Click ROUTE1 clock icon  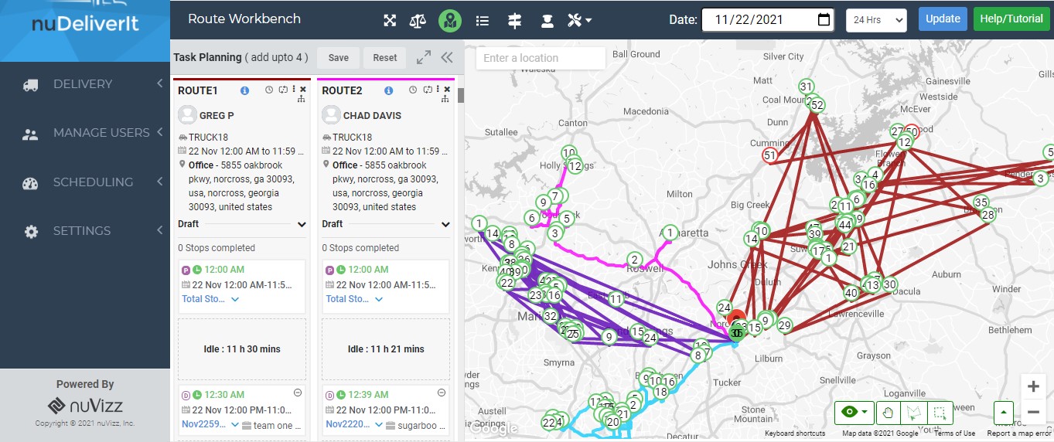coord(269,90)
